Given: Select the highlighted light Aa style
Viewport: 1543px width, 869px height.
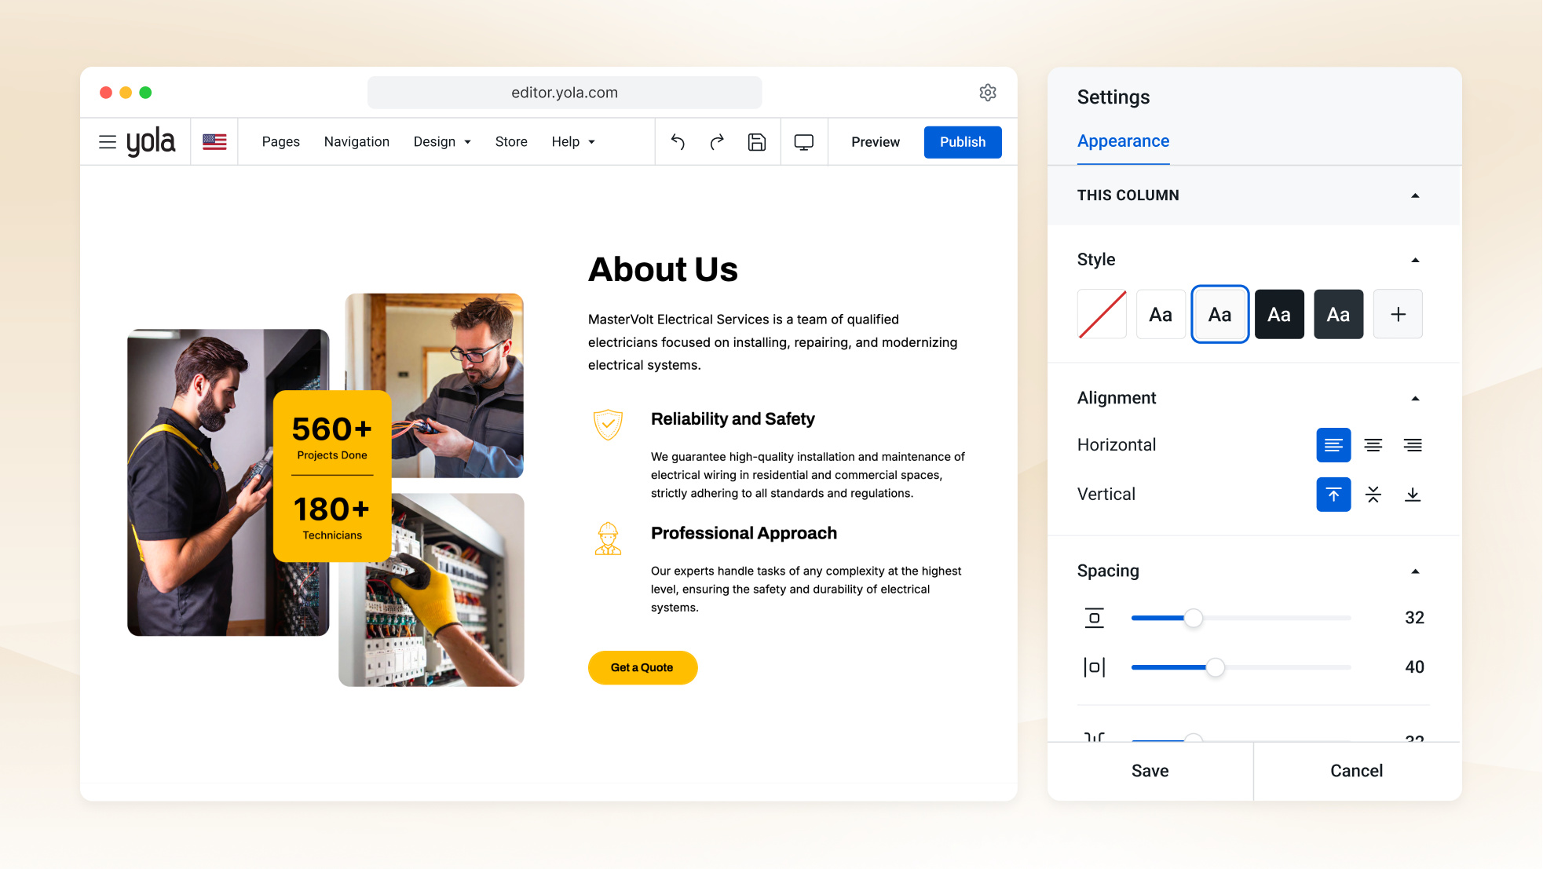Looking at the screenshot, I should pos(1220,314).
